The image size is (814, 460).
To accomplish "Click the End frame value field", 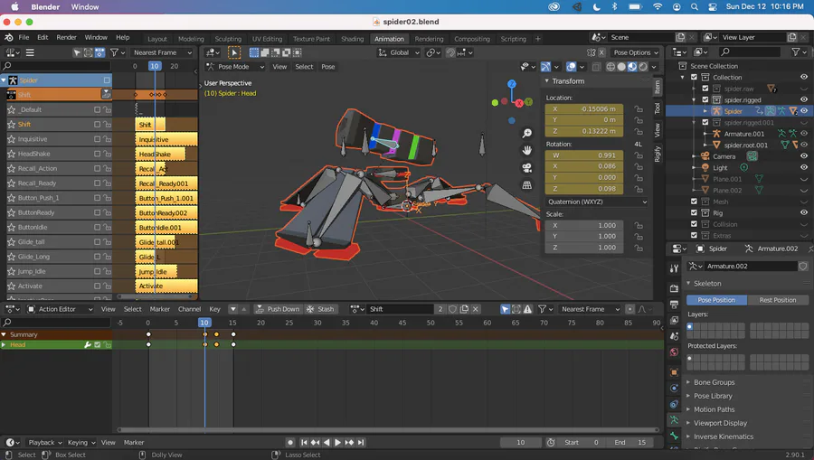I will [x=630, y=443].
